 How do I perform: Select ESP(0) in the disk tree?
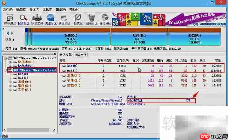(x=23, y=74)
